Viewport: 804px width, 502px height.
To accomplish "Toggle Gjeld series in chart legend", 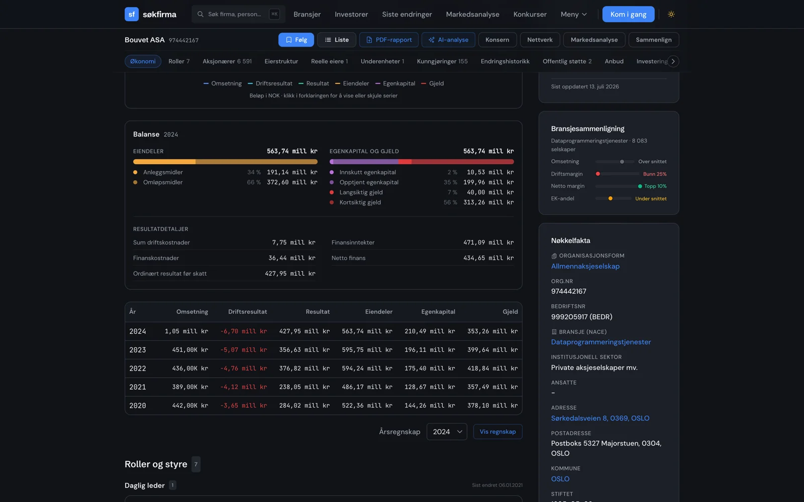I will (433, 83).
